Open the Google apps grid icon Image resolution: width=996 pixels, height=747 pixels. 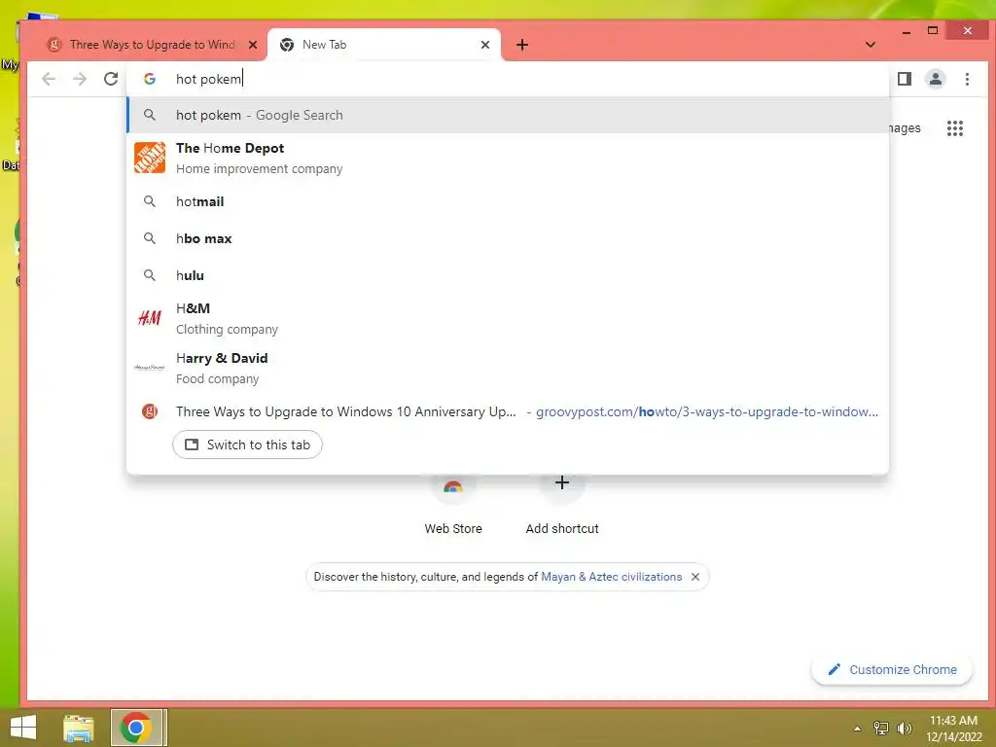point(955,128)
